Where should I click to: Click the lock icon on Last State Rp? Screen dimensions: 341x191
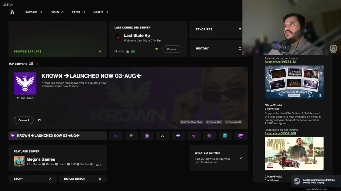(x=128, y=51)
